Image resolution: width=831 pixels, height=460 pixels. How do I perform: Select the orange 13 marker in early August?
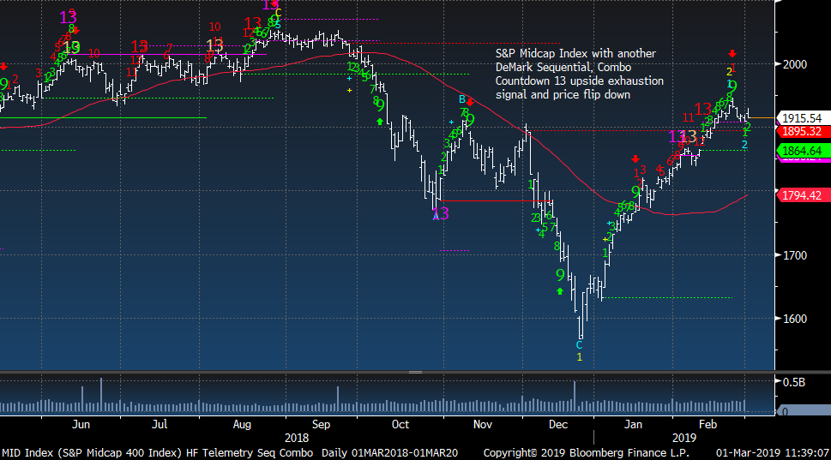[x=214, y=45]
